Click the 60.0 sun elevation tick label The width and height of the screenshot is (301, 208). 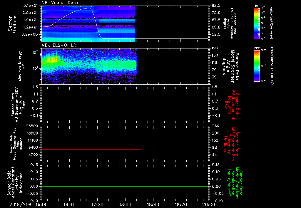[x=216, y=27]
